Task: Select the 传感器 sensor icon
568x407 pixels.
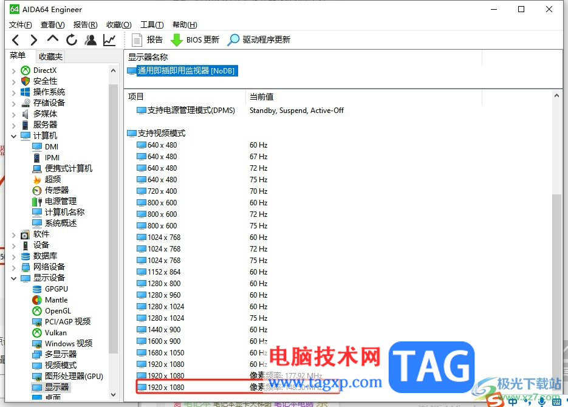Action: (37, 191)
